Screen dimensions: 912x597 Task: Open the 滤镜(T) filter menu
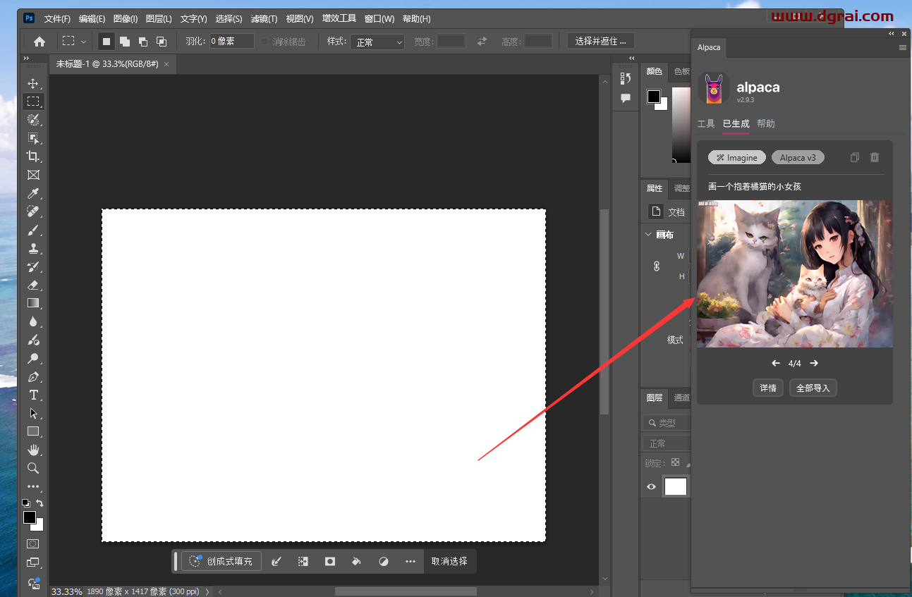tap(264, 18)
